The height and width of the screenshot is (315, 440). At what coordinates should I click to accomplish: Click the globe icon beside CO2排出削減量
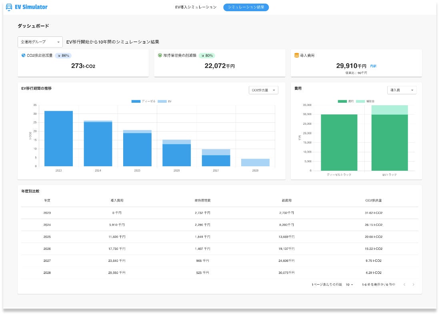[23, 56]
